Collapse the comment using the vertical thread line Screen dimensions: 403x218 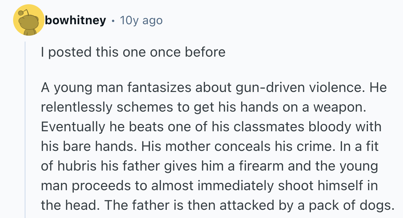coord(25,131)
